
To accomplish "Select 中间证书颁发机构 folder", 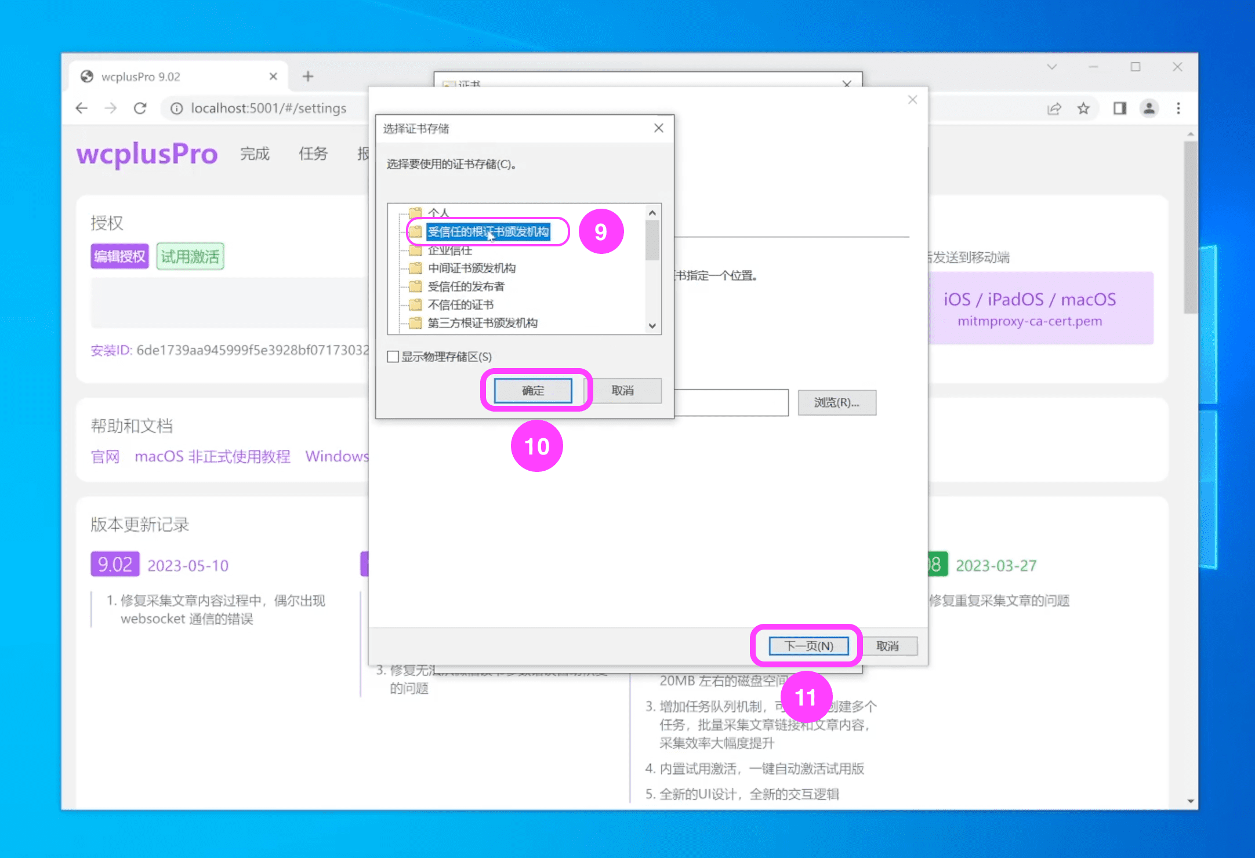I will [471, 268].
